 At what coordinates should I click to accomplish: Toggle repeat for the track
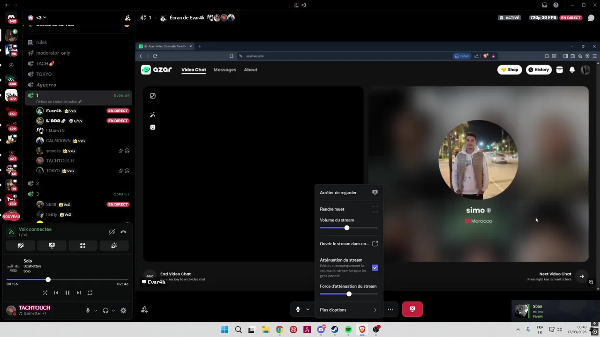90,293
